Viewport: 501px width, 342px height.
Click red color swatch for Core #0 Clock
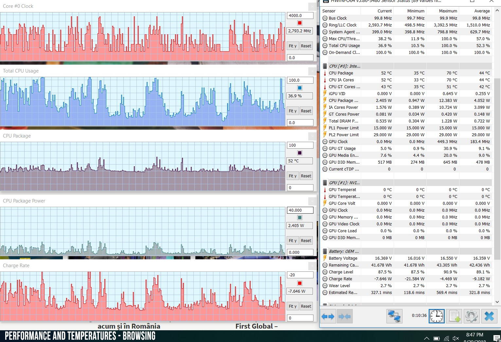[x=299, y=23]
